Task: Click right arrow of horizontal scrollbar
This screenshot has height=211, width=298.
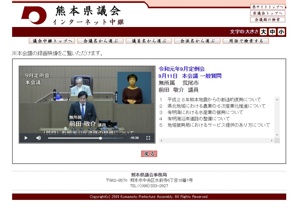Action: [272, 140]
